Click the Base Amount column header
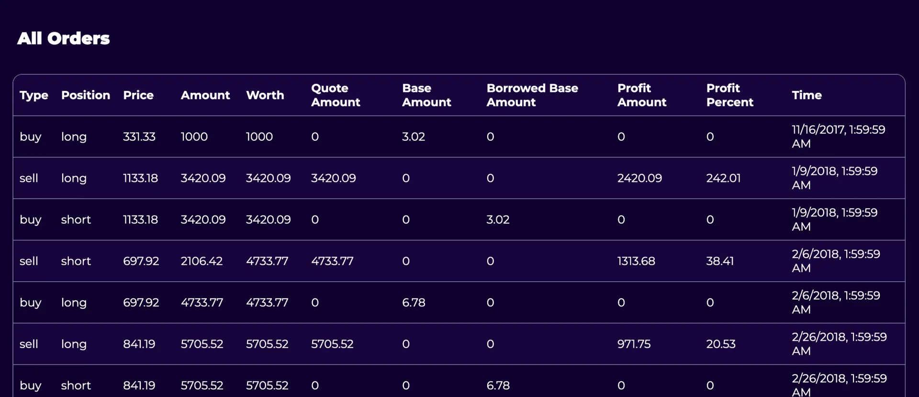The height and width of the screenshot is (397, 919). (426, 95)
